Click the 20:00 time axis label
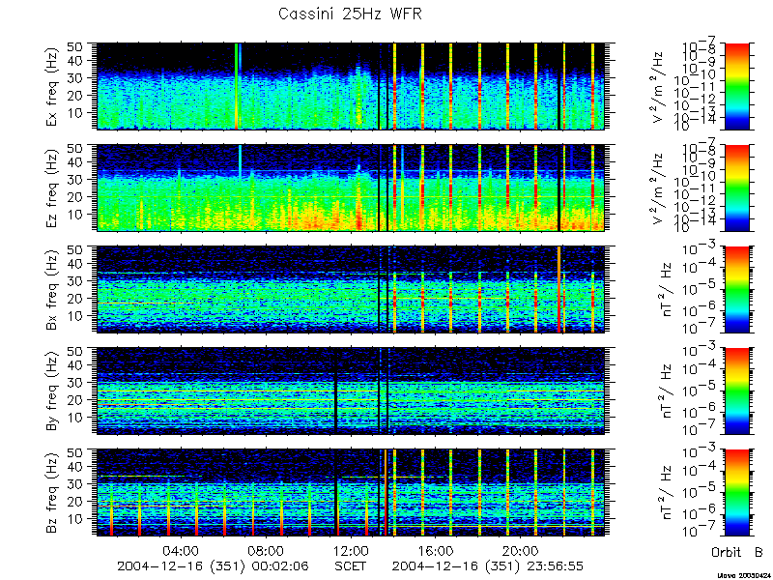 pyautogui.click(x=521, y=550)
